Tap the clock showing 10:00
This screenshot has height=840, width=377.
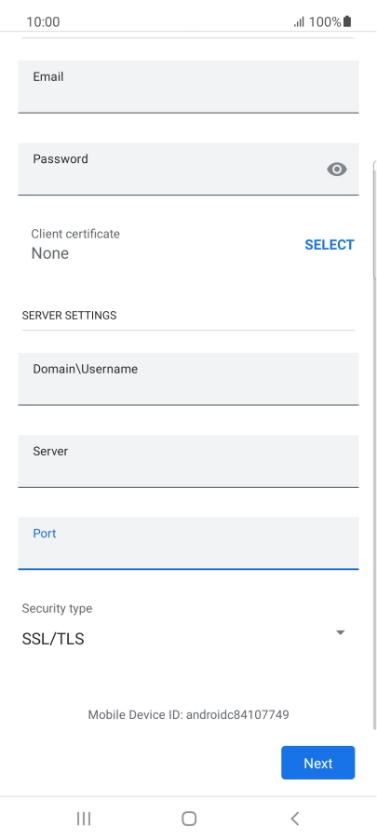click(x=43, y=22)
